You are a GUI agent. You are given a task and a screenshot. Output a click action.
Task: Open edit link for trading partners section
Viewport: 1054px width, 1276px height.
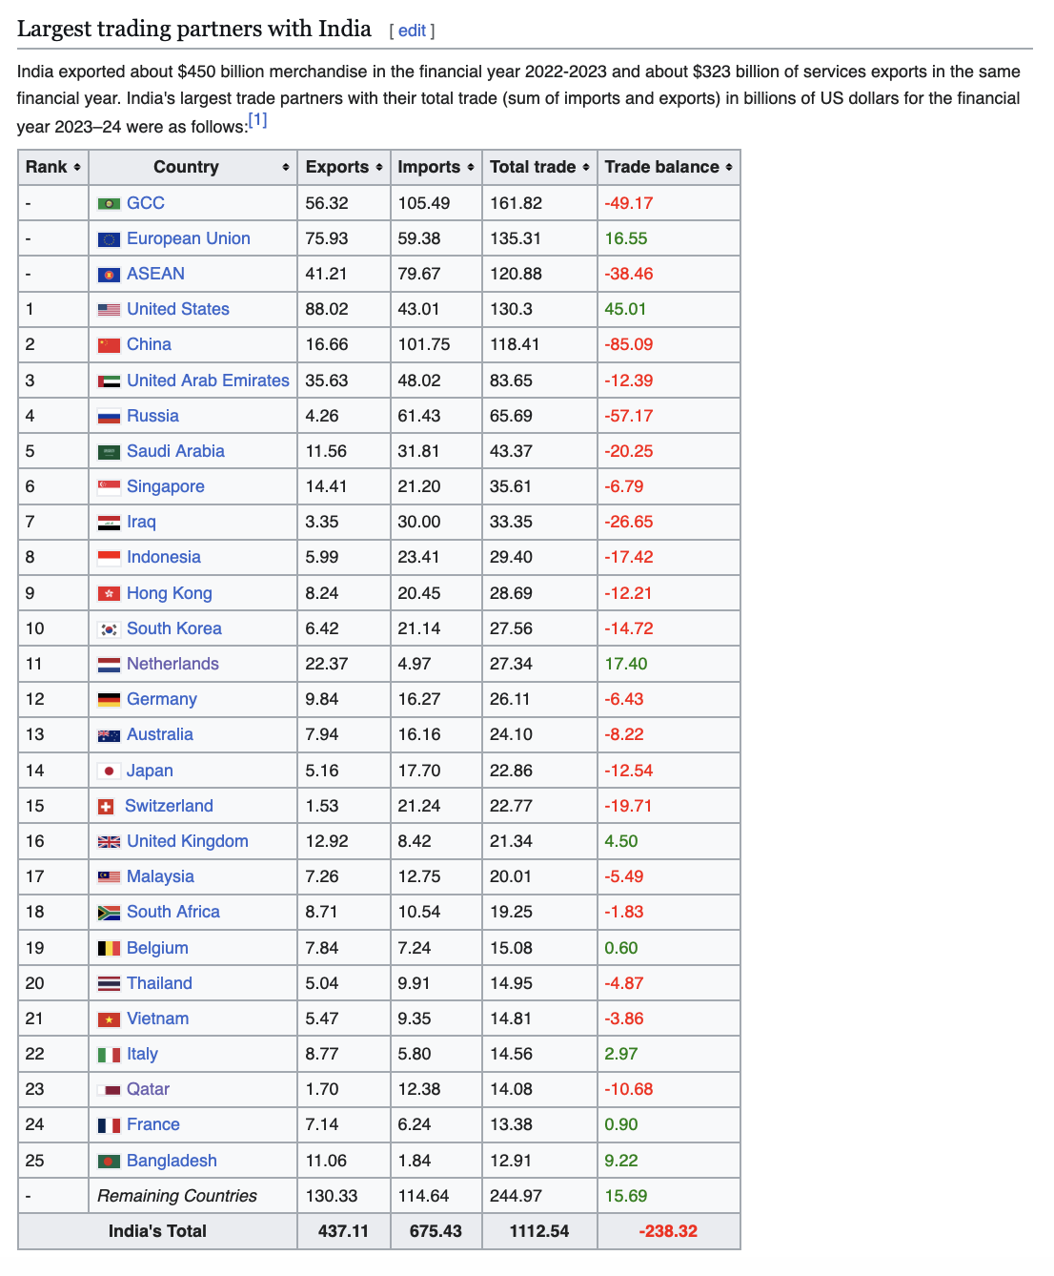click(412, 31)
